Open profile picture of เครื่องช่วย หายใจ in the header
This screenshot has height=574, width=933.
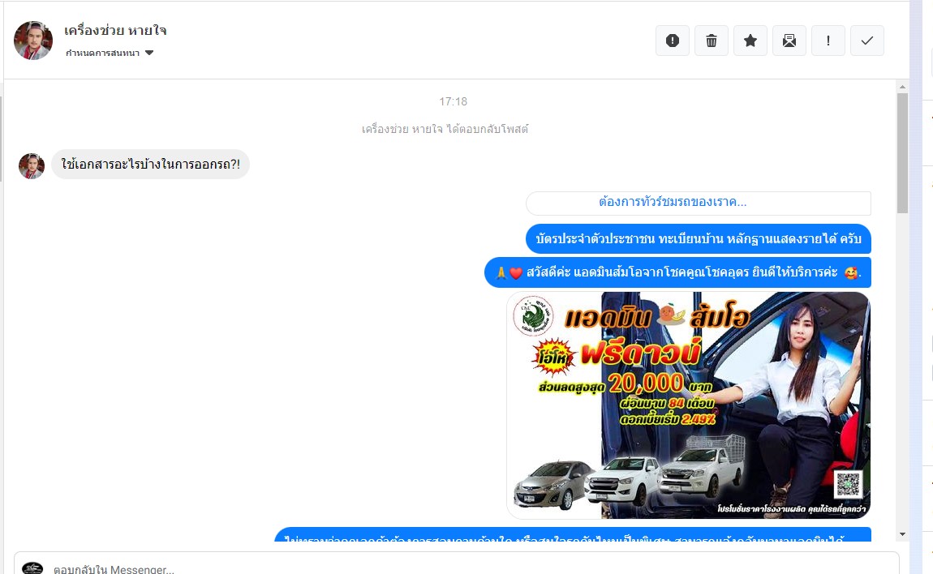[33, 41]
